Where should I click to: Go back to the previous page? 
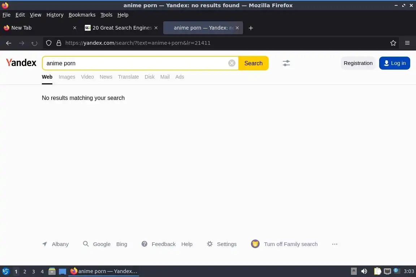(9, 43)
